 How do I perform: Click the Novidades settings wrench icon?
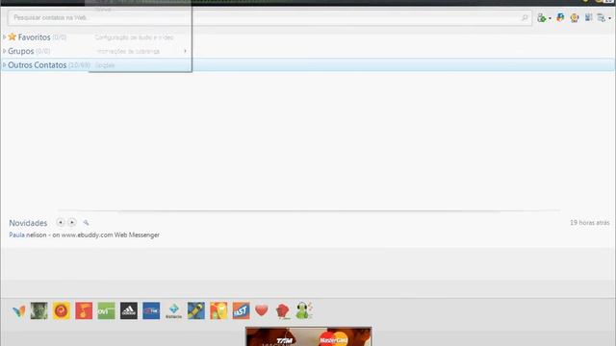click(86, 222)
